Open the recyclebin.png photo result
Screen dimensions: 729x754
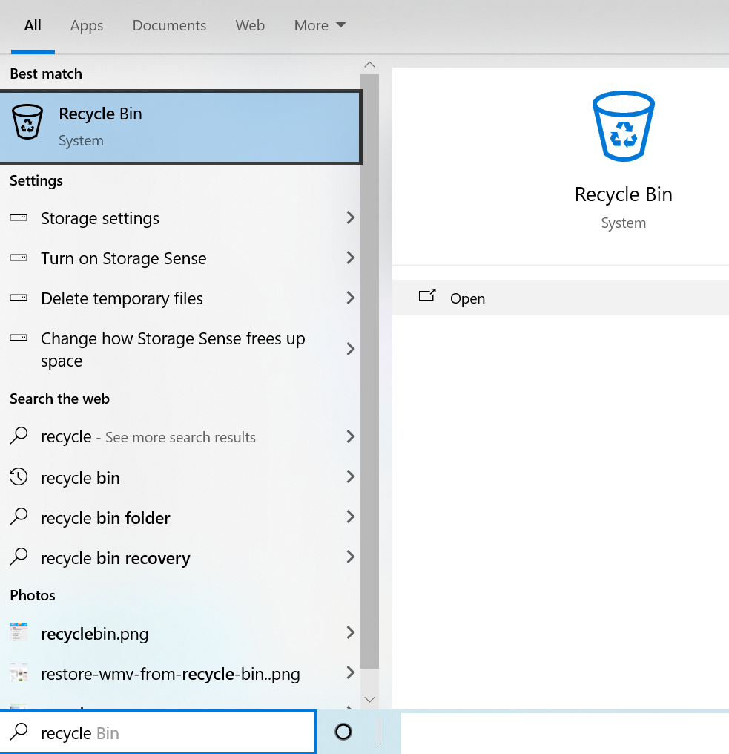180,633
